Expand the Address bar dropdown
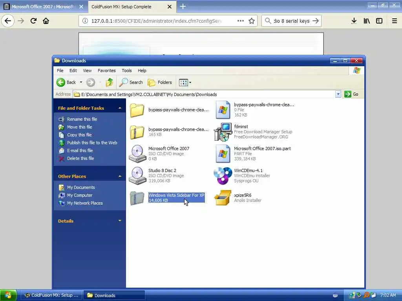402x301 pixels. click(x=338, y=94)
